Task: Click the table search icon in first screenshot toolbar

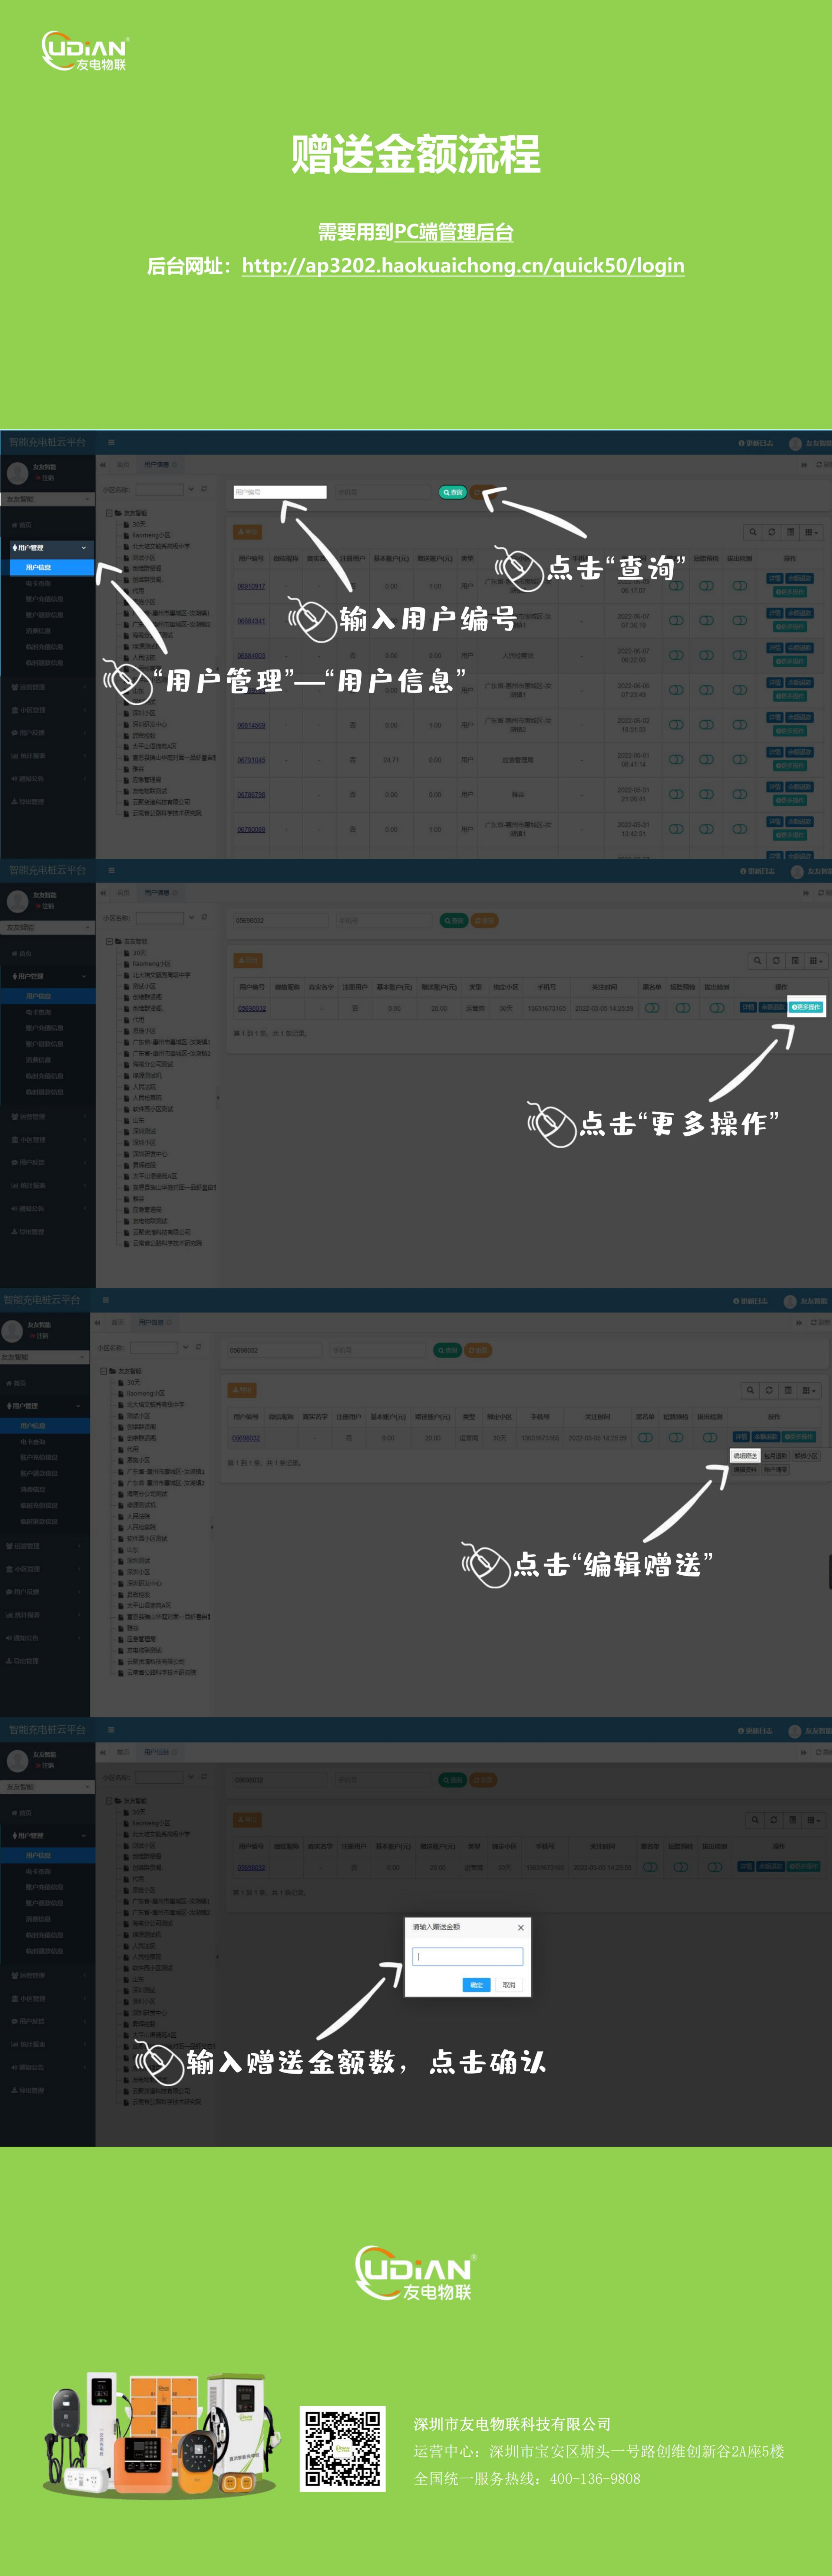Action: pyautogui.click(x=753, y=532)
